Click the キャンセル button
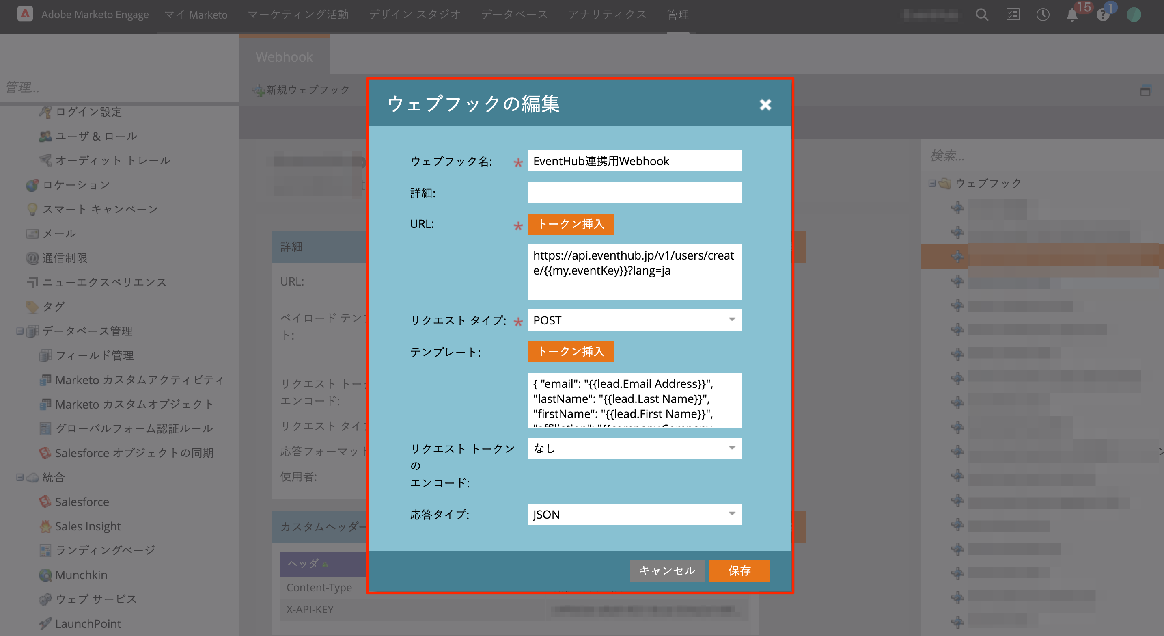Screen dimensions: 1164x636 (667, 571)
